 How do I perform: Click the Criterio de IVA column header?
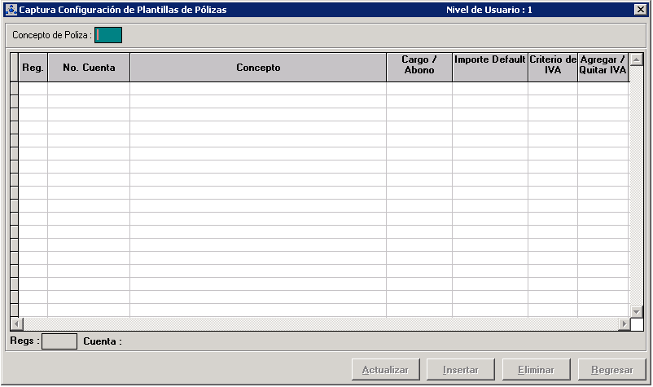tap(553, 66)
